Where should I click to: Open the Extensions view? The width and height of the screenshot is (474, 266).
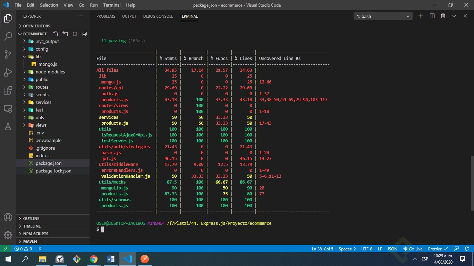click(x=8, y=91)
